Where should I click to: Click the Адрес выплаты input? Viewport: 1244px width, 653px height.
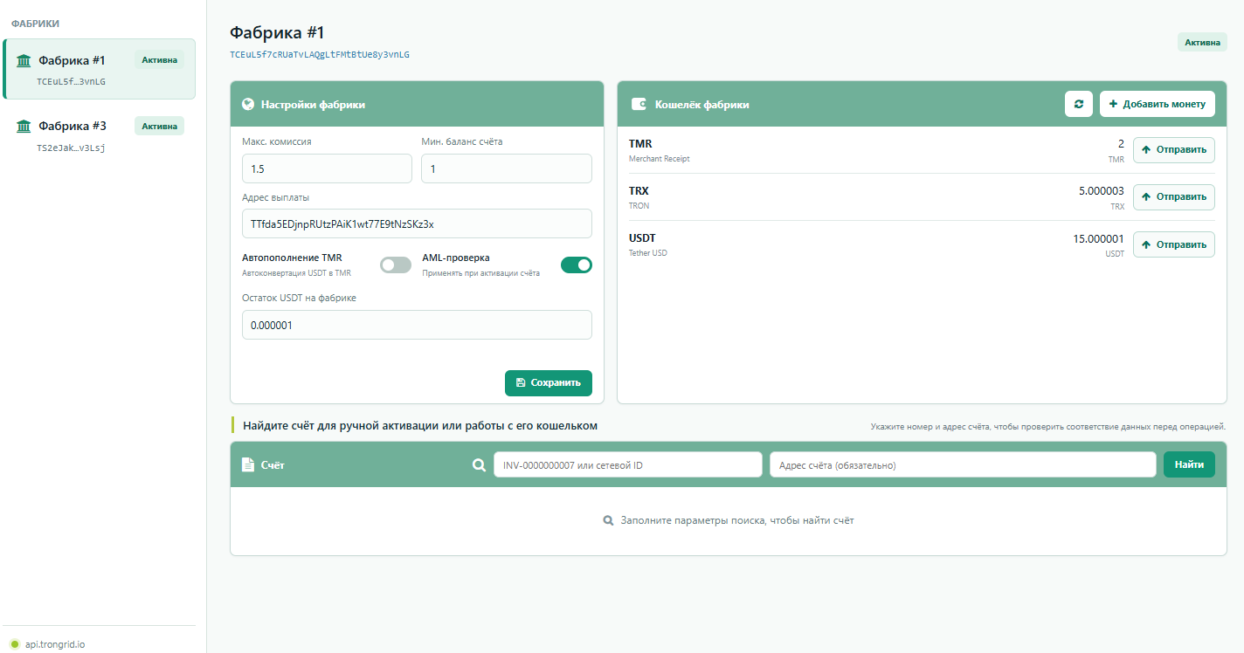[x=417, y=223]
